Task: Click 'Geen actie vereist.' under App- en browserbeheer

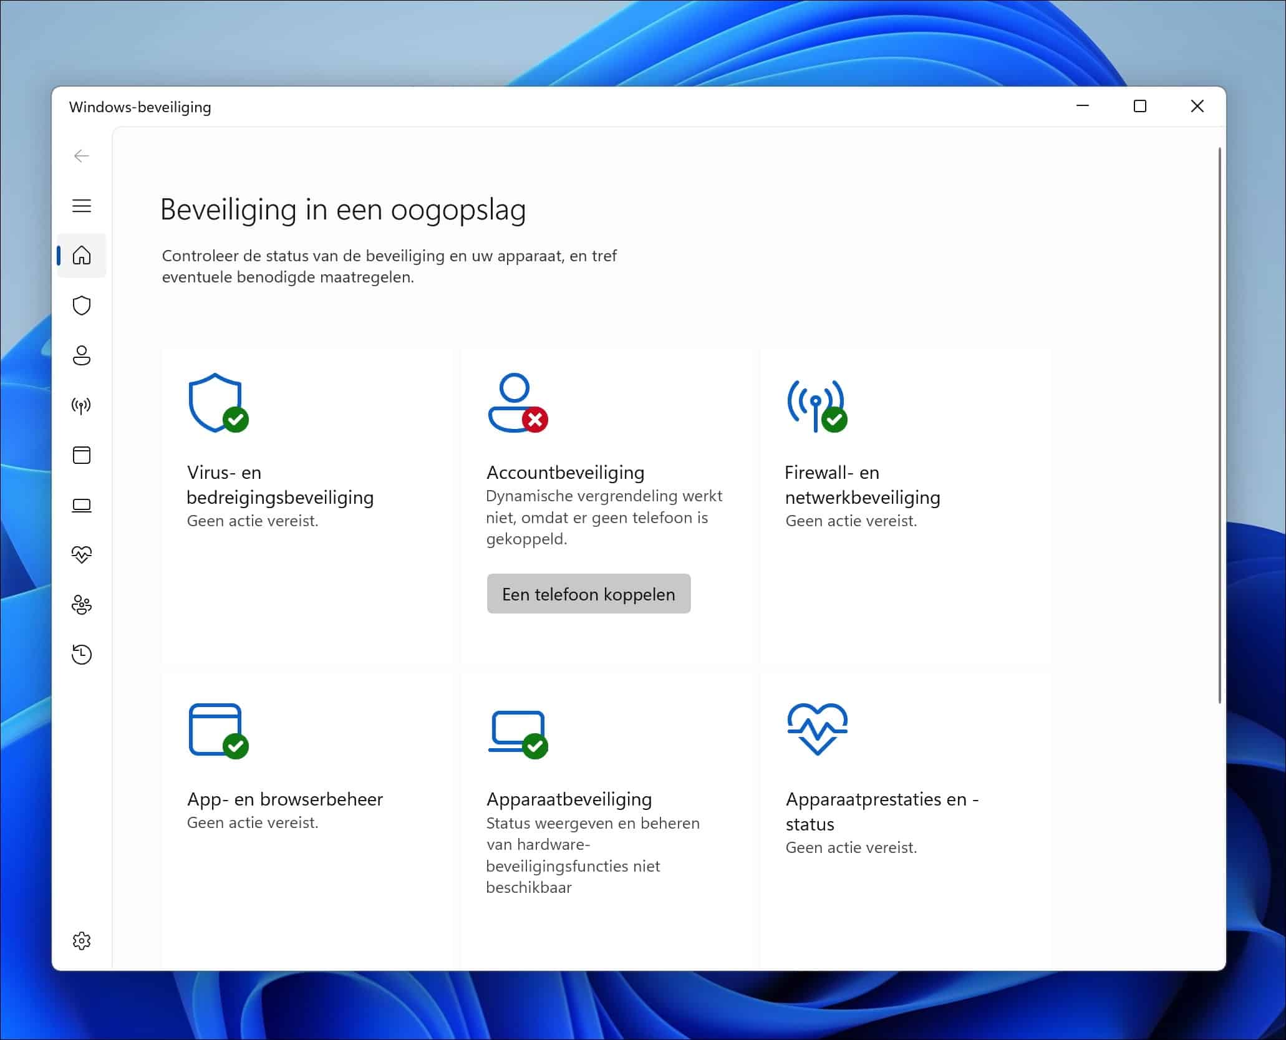Action: (253, 823)
